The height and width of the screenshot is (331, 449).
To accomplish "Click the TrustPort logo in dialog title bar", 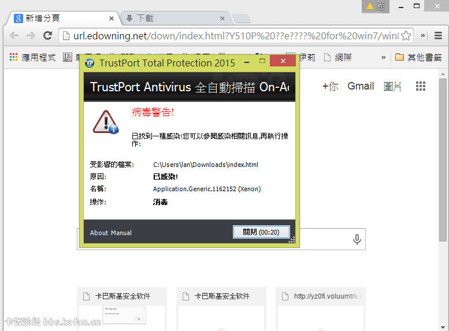I will pos(90,63).
